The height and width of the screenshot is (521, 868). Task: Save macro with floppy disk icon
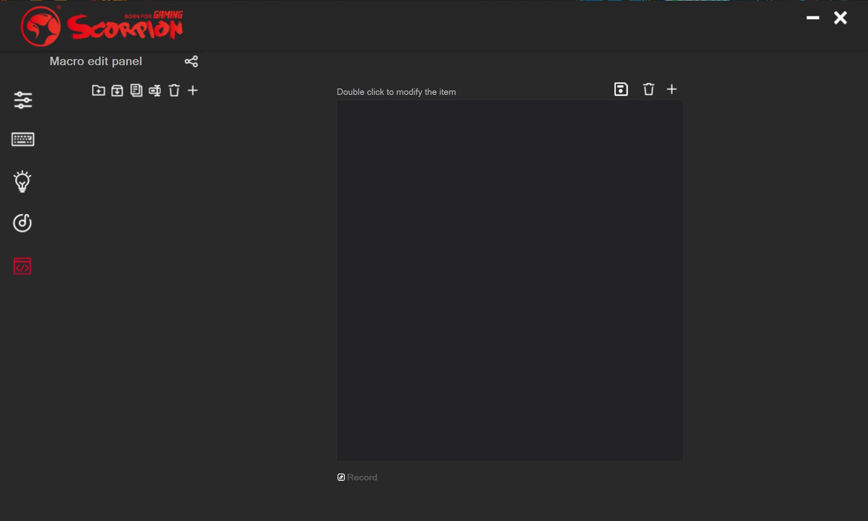point(621,89)
